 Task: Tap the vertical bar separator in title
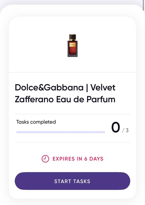point(87,88)
